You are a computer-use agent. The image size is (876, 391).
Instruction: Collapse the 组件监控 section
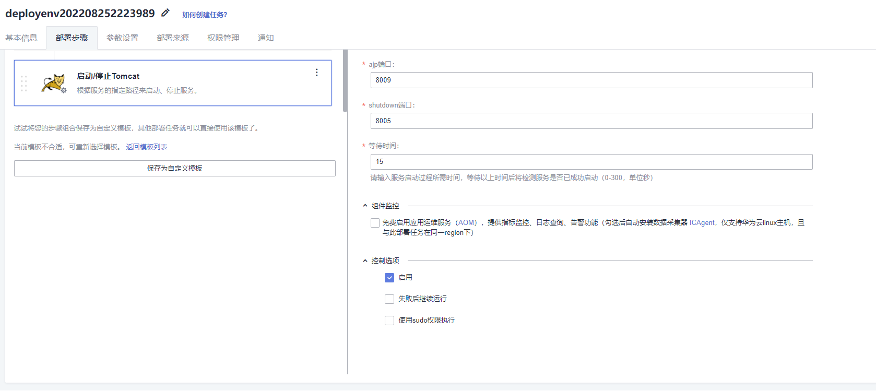pos(365,206)
